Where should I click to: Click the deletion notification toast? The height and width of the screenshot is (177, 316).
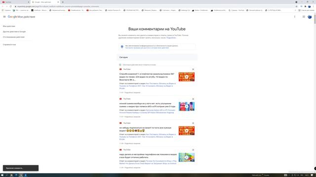[21, 168]
